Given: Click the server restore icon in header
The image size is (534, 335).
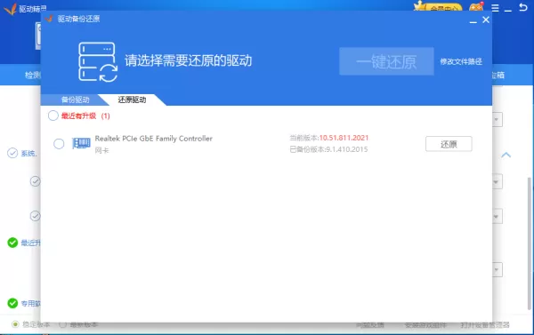Looking at the screenshot, I should click(x=98, y=62).
